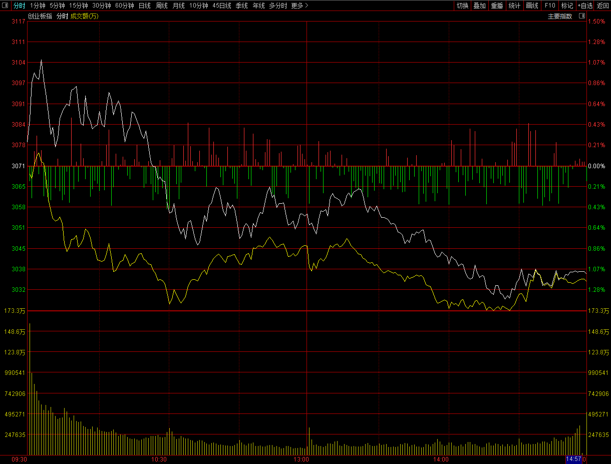The image size is (611, 464).
Task: Click the 3032 price axis label
Action: tap(19, 290)
